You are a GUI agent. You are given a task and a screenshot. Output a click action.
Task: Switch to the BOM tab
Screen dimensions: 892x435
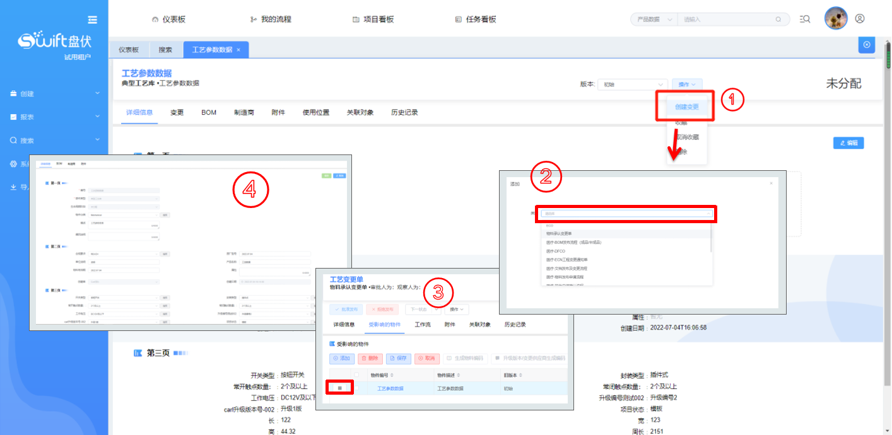[209, 112]
